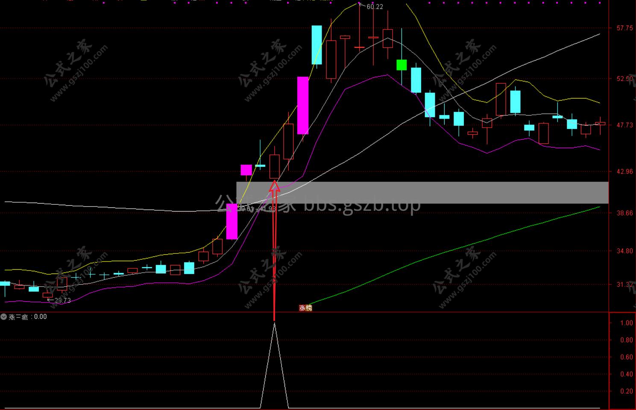Click the 34.80 price axis label

[x=624, y=251]
